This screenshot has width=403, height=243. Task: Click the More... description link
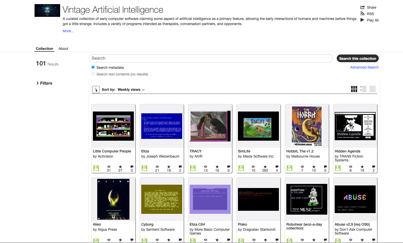point(68,31)
